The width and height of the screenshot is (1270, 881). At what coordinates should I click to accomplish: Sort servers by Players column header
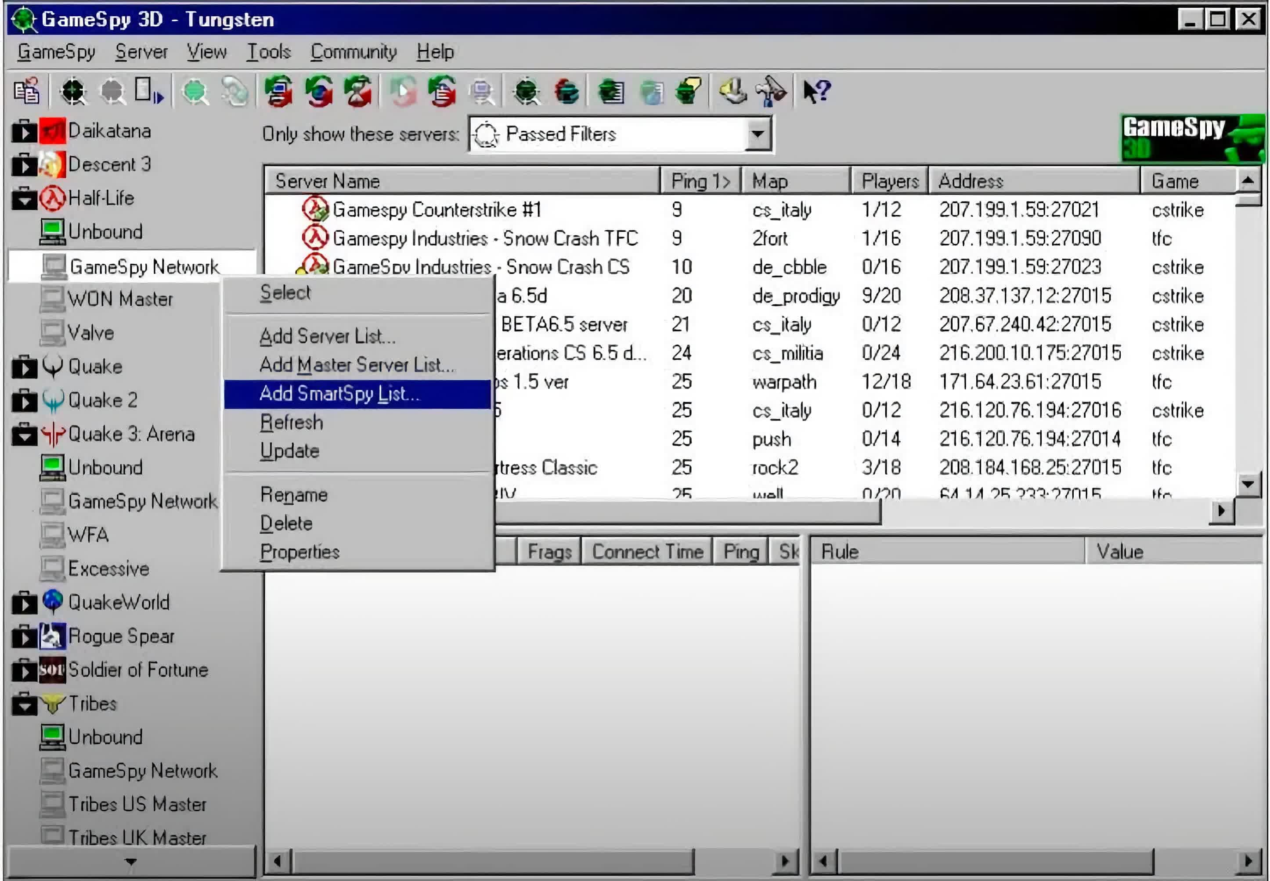pos(889,181)
